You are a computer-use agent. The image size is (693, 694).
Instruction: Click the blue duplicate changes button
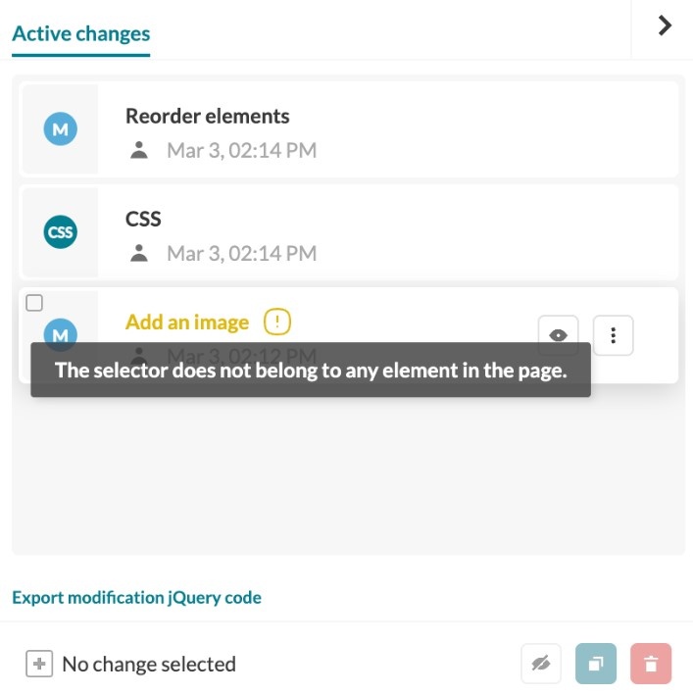point(596,664)
